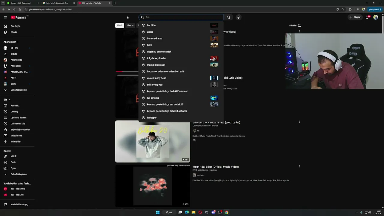Open a new browser tab
384x216 pixels.
(x=115, y=3)
